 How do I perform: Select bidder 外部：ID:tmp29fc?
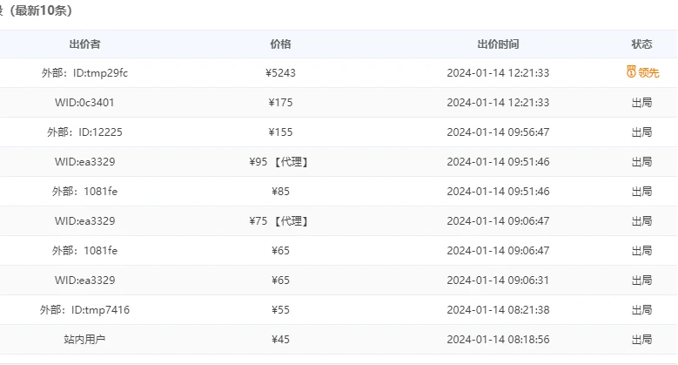click(x=84, y=73)
